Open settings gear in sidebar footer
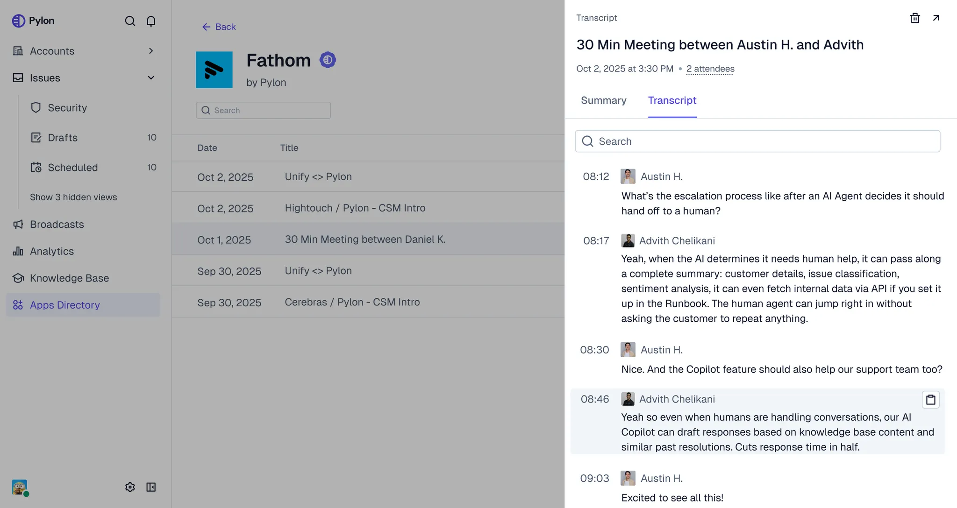 pos(130,487)
